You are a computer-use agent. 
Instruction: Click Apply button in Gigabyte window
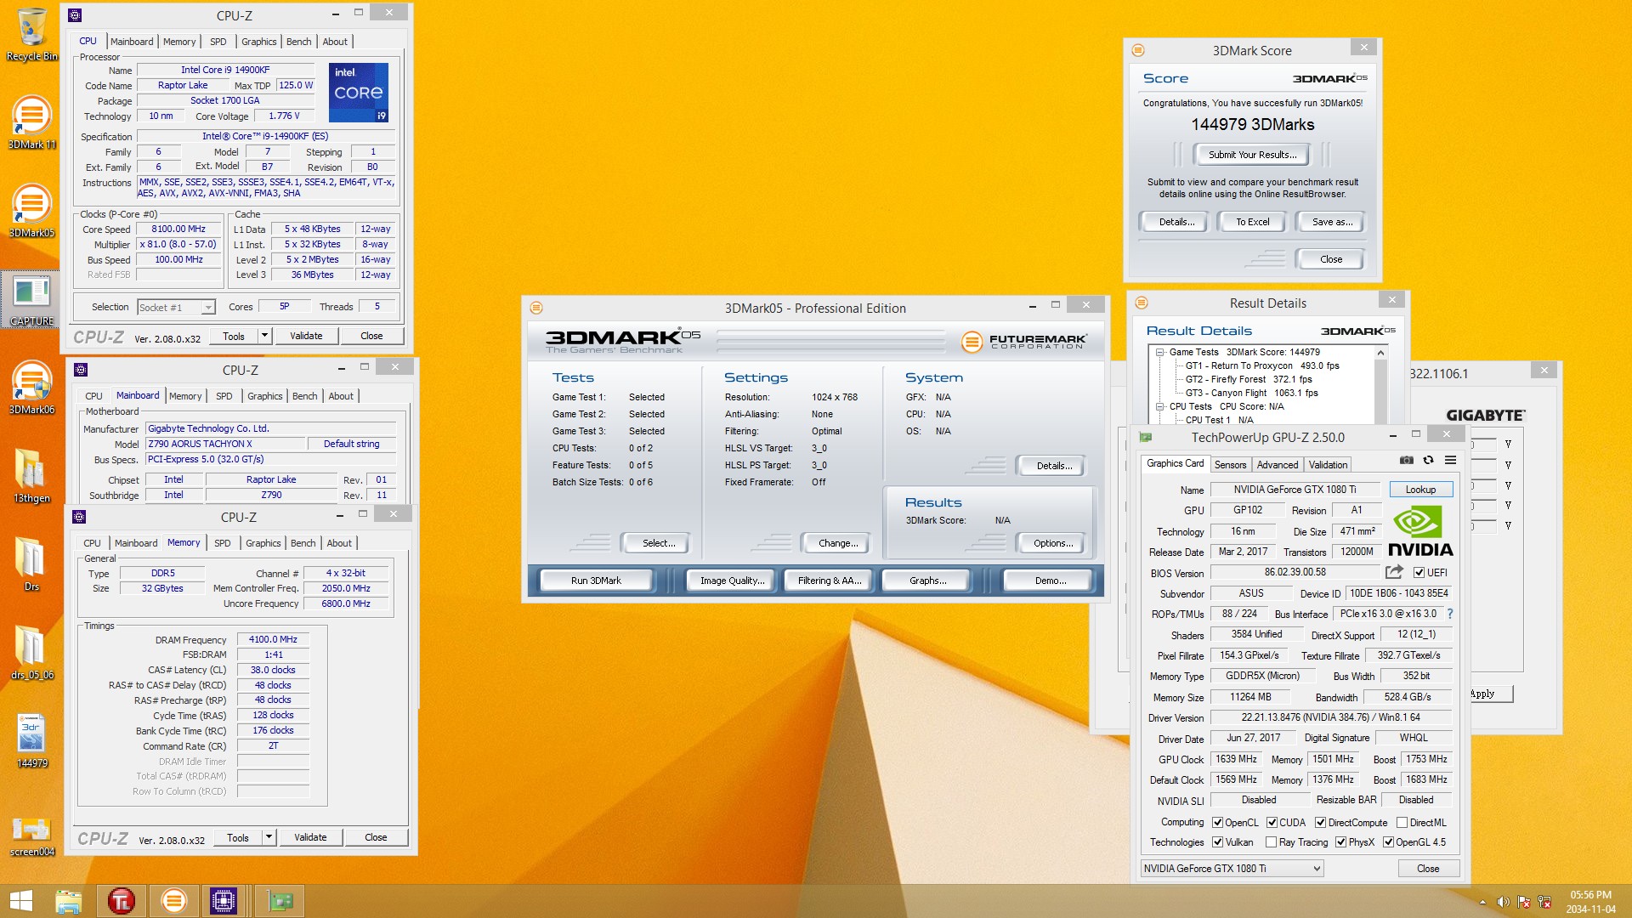(x=1492, y=694)
